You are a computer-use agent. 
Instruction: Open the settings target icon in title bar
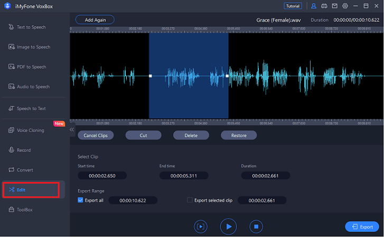tap(345, 6)
